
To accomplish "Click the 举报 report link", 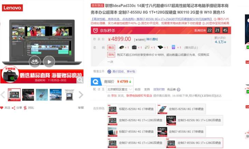I will click(81, 108).
